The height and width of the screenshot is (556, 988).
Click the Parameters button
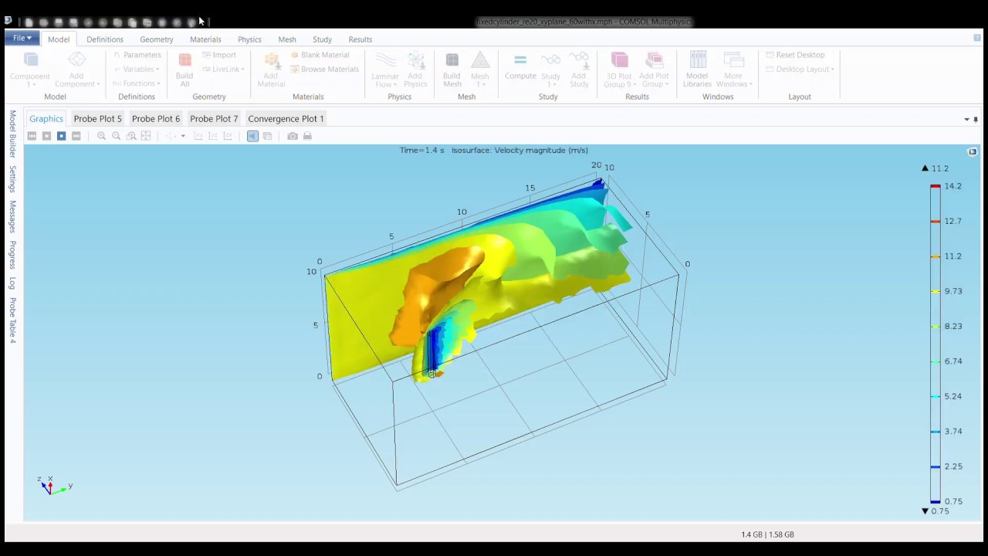pyautogui.click(x=137, y=55)
